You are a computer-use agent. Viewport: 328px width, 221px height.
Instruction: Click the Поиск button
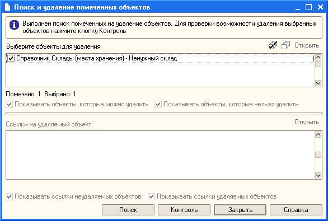(x=128, y=210)
